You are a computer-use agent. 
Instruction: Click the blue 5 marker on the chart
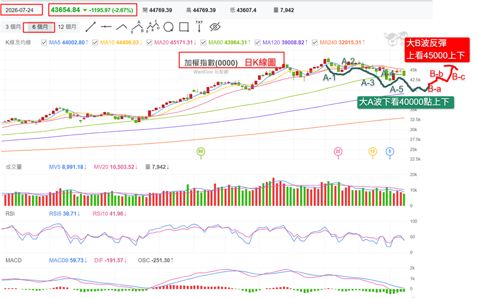[390, 151]
